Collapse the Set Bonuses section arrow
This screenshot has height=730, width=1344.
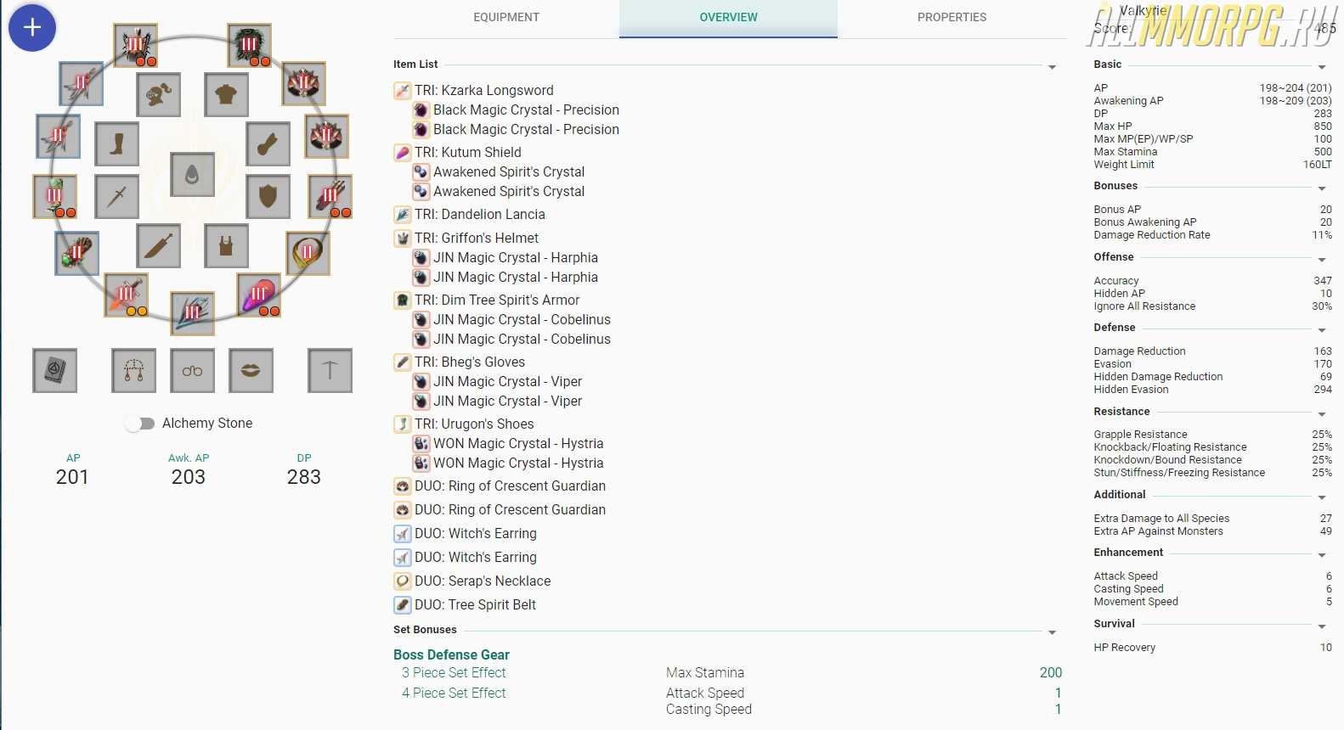click(1052, 632)
